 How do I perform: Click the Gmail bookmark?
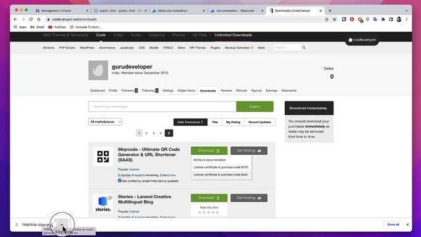coord(37,27)
